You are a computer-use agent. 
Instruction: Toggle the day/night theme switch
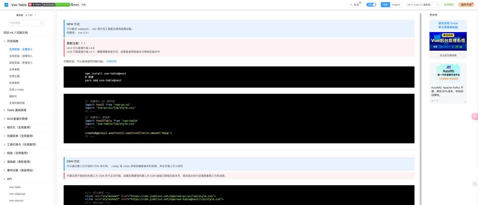click(371, 5)
